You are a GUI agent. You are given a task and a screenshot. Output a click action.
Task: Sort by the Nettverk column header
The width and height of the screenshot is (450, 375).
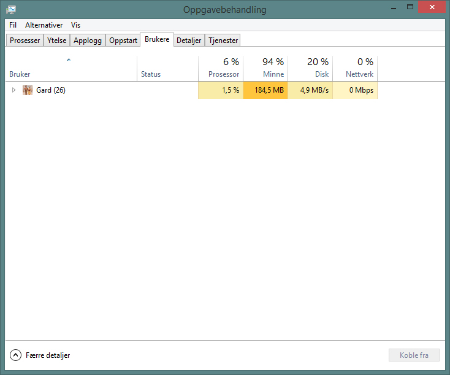click(355, 68)
